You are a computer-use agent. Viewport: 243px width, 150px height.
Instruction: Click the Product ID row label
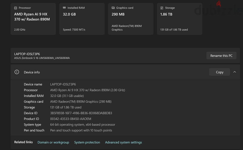(x=31, y=119)
